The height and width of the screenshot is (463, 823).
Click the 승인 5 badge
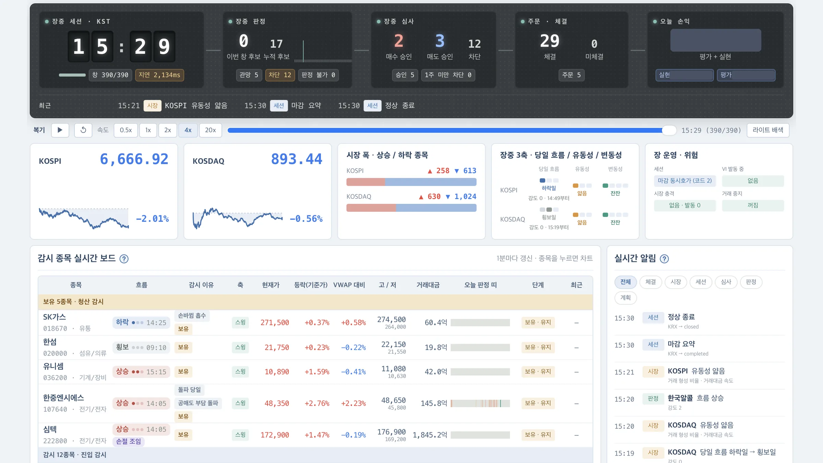click(x=405, y=75)
